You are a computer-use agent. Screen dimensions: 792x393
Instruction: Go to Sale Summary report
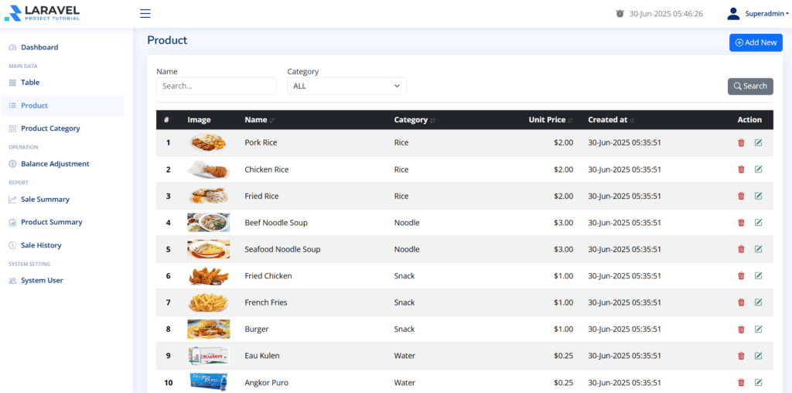tap(45, 200)
